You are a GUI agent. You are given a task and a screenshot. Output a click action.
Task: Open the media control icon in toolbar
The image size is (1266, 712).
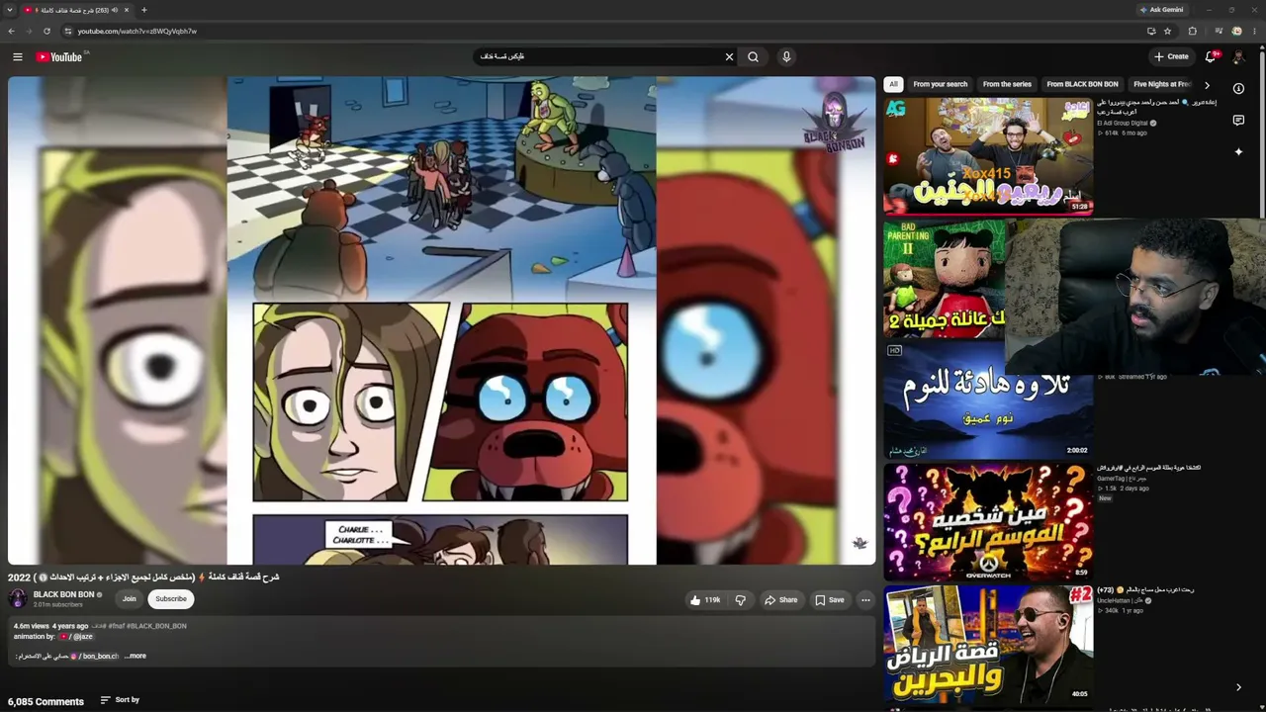(x=1219, y=31)
